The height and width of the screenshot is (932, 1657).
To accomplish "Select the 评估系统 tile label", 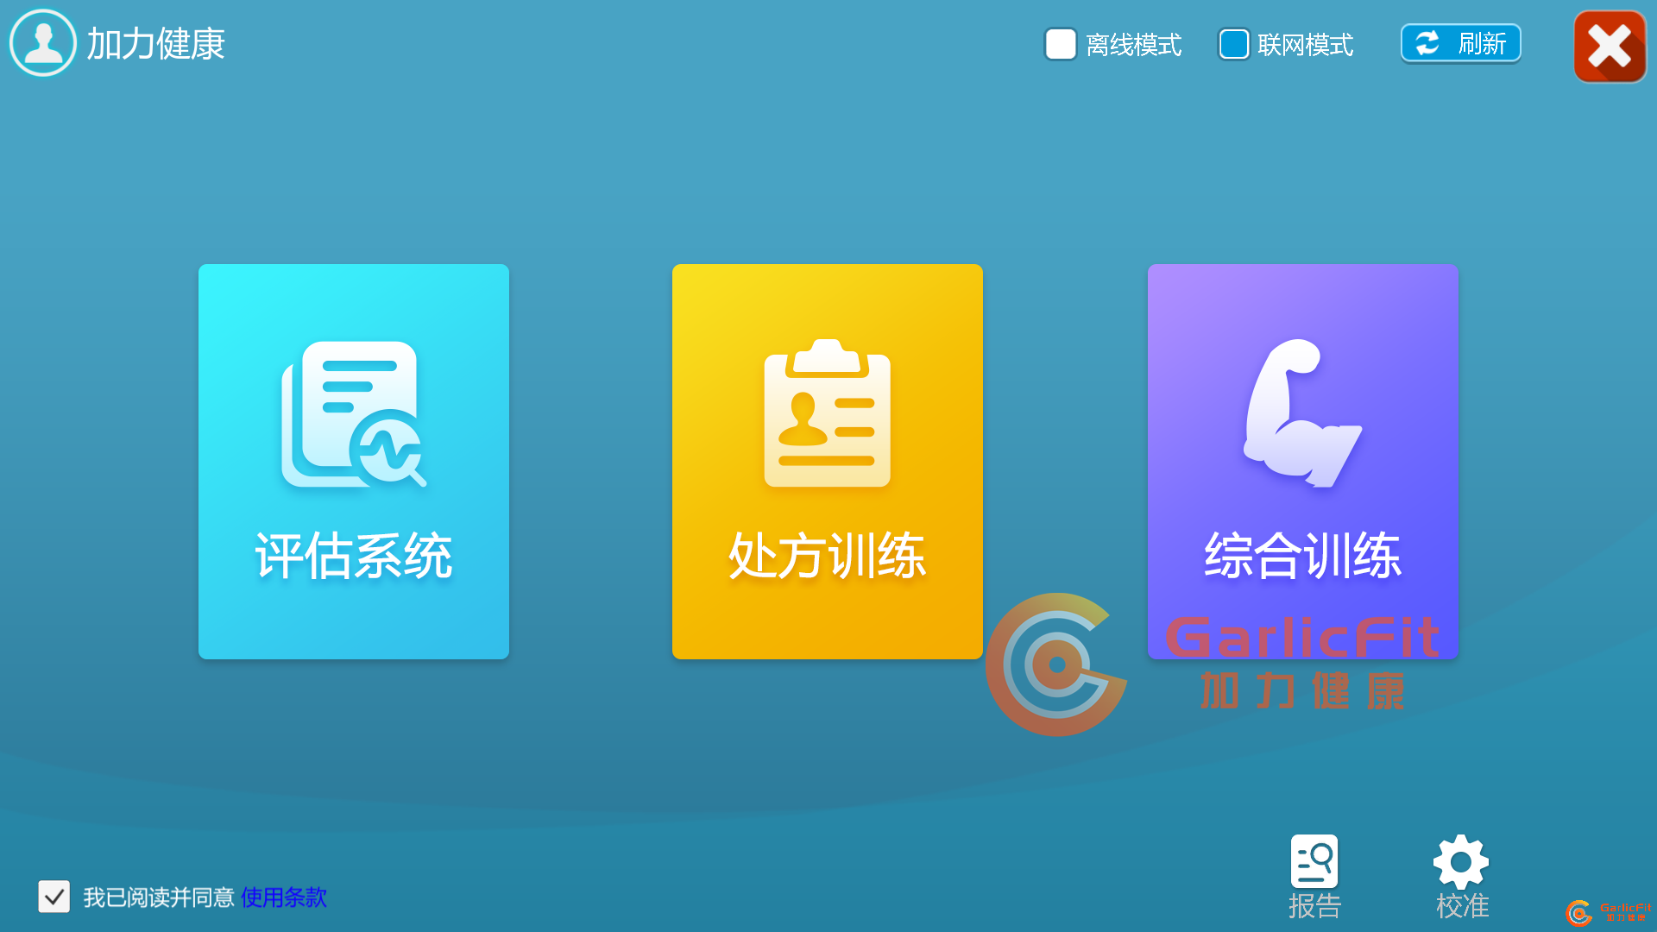I will [354, 556].
